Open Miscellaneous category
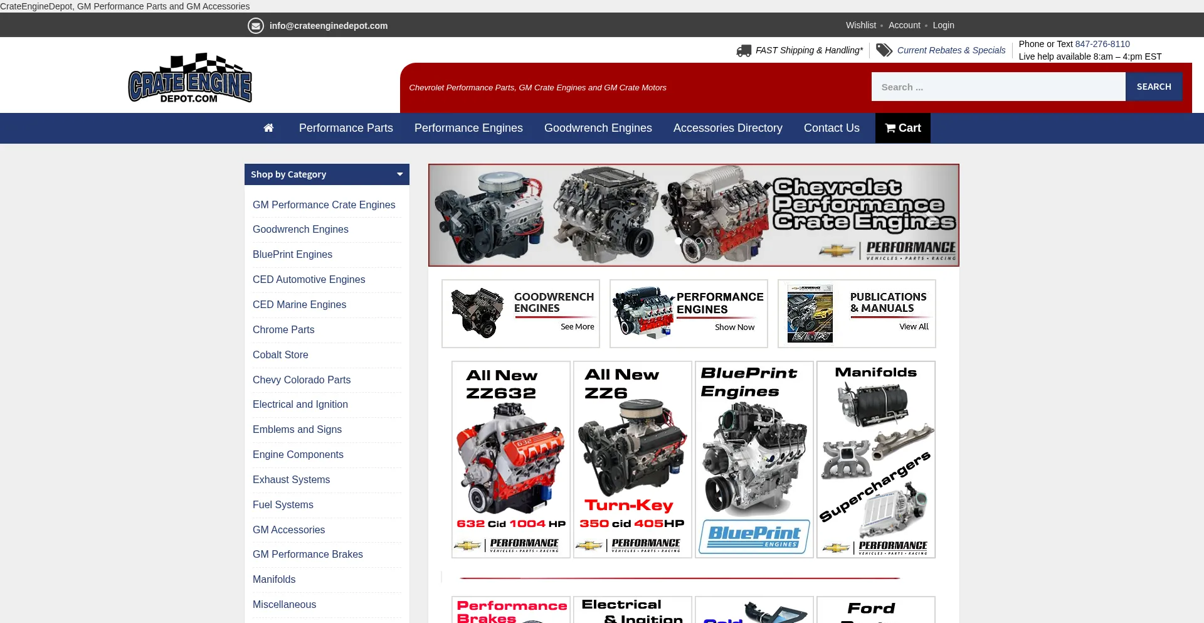The height and width of the screenshot is (623, 1204). pyautogui.click(x=284, y=605)
